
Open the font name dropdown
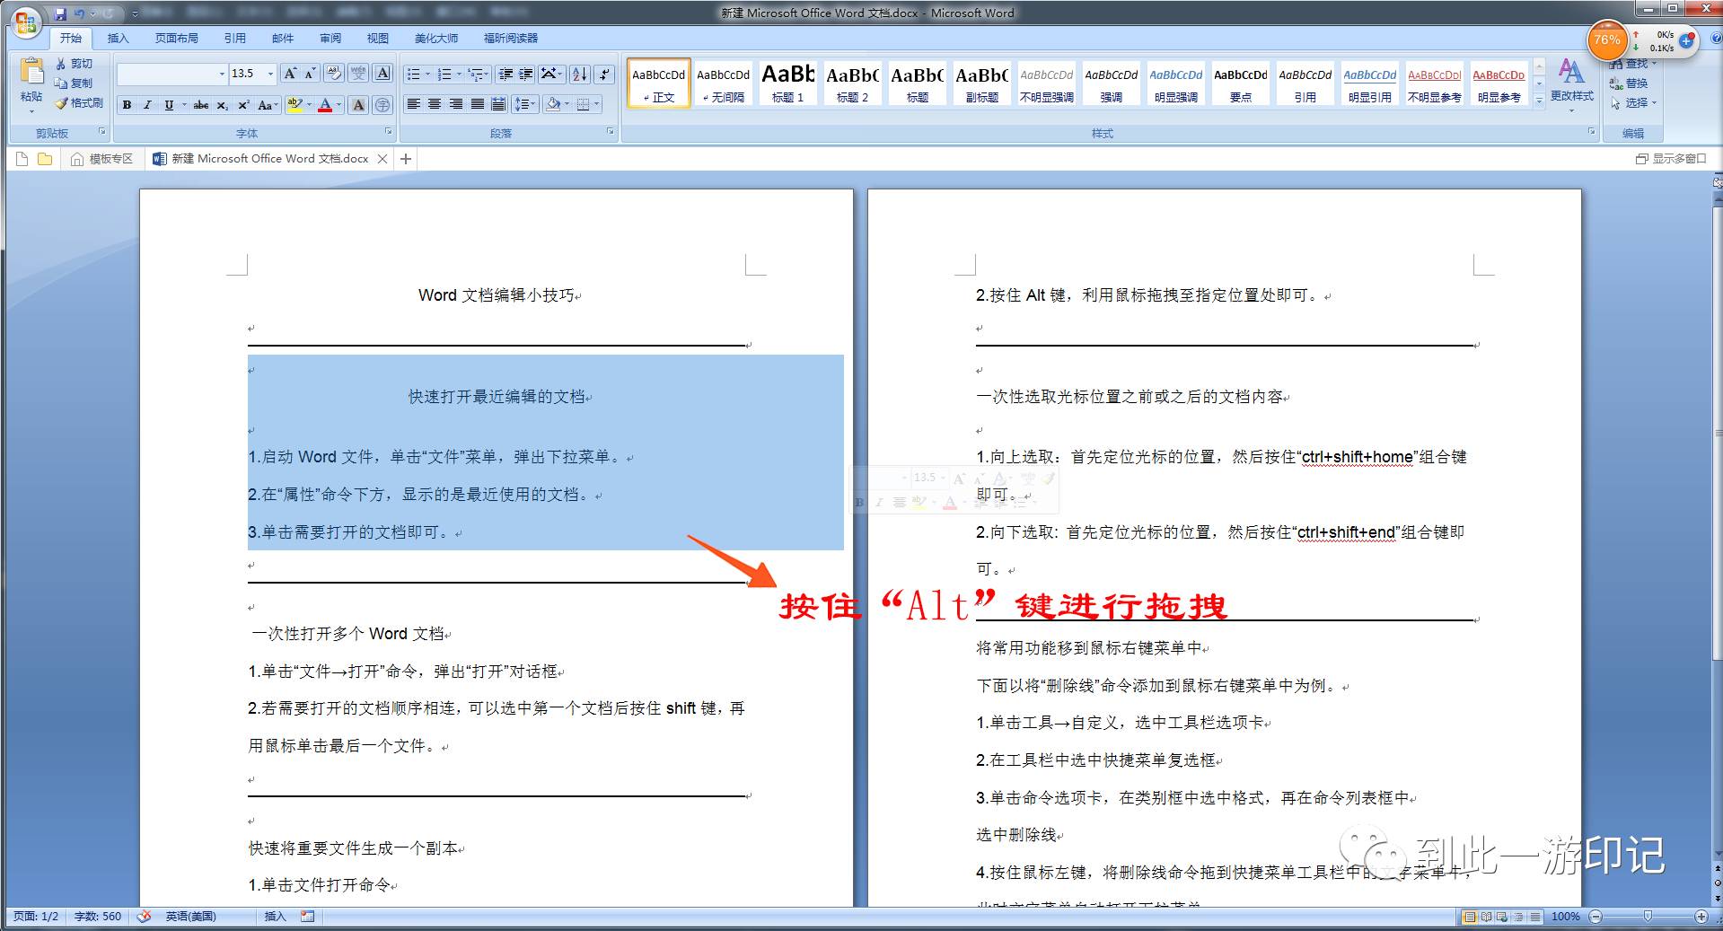point(222,74)
